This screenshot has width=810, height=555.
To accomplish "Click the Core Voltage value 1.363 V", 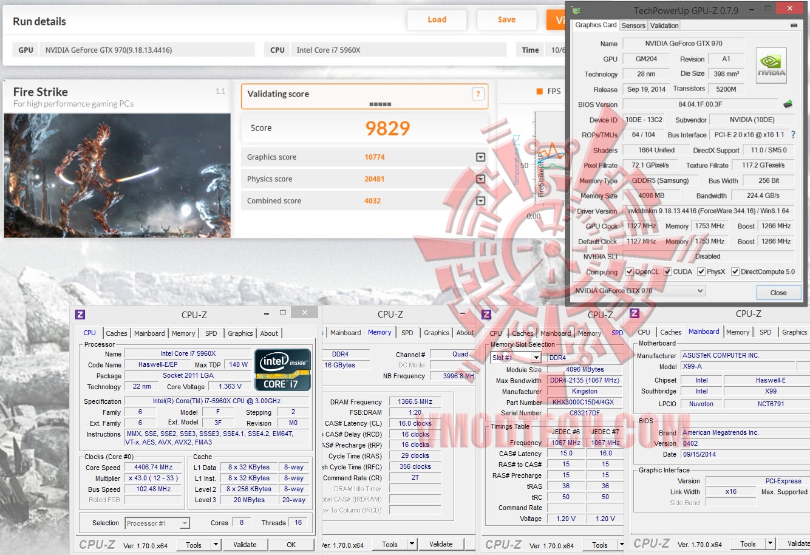I will [x=230, y=386].
